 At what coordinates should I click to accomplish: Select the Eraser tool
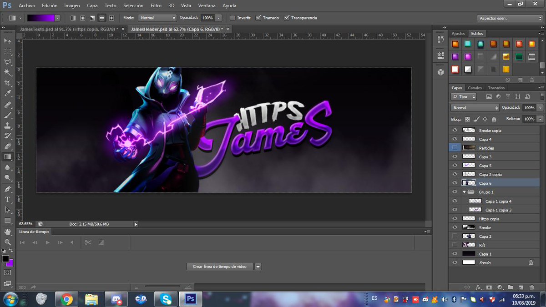tap(7, 146)
